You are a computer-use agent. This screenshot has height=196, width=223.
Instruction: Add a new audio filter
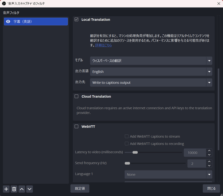coord(6,189)
